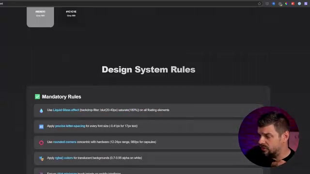Click '0.7-0.95 alpha on white' text
The height and width of the screenshot is (174, 310).
(x=126, y=158)
